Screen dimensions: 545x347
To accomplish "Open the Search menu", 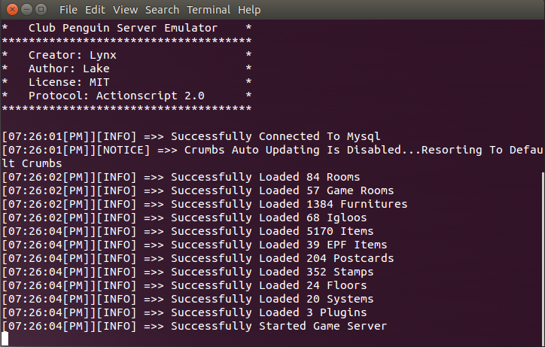I will [x=162, y=10].
